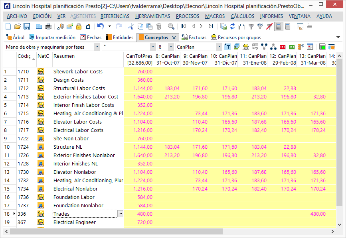Click the red grid icon
The width and height of the screenshot is (346, 238).
[x=283, y=47]
